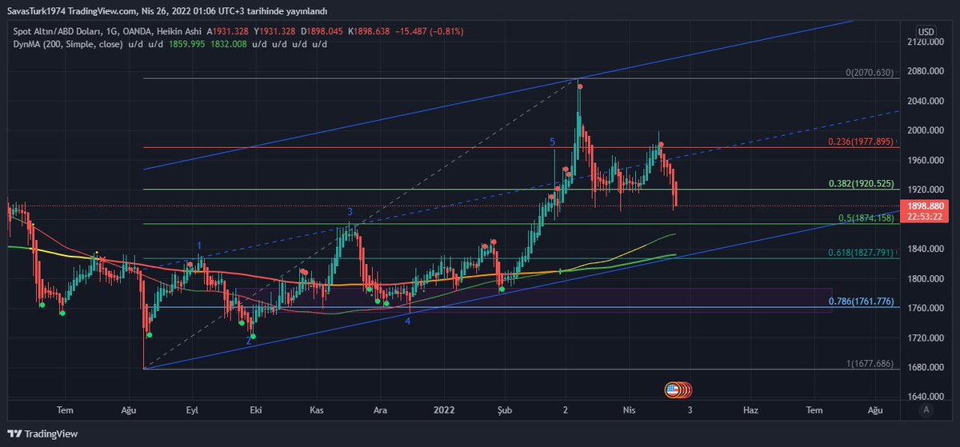This screenshot has height=447, width=960.
Task: Click the Ara month on time axis
Action: tap(381, 409)
